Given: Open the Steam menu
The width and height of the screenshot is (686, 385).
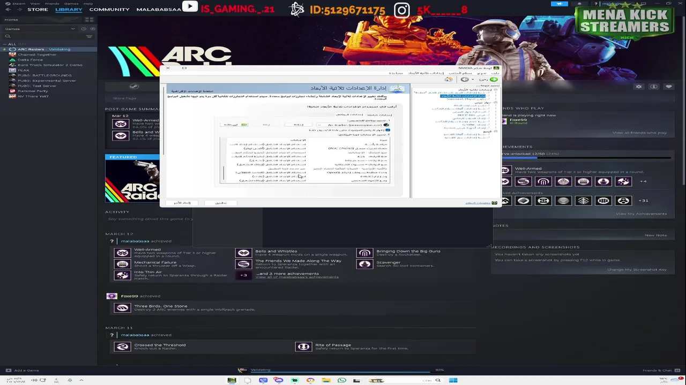Looking at the screenshot, I should coord(18,3).
